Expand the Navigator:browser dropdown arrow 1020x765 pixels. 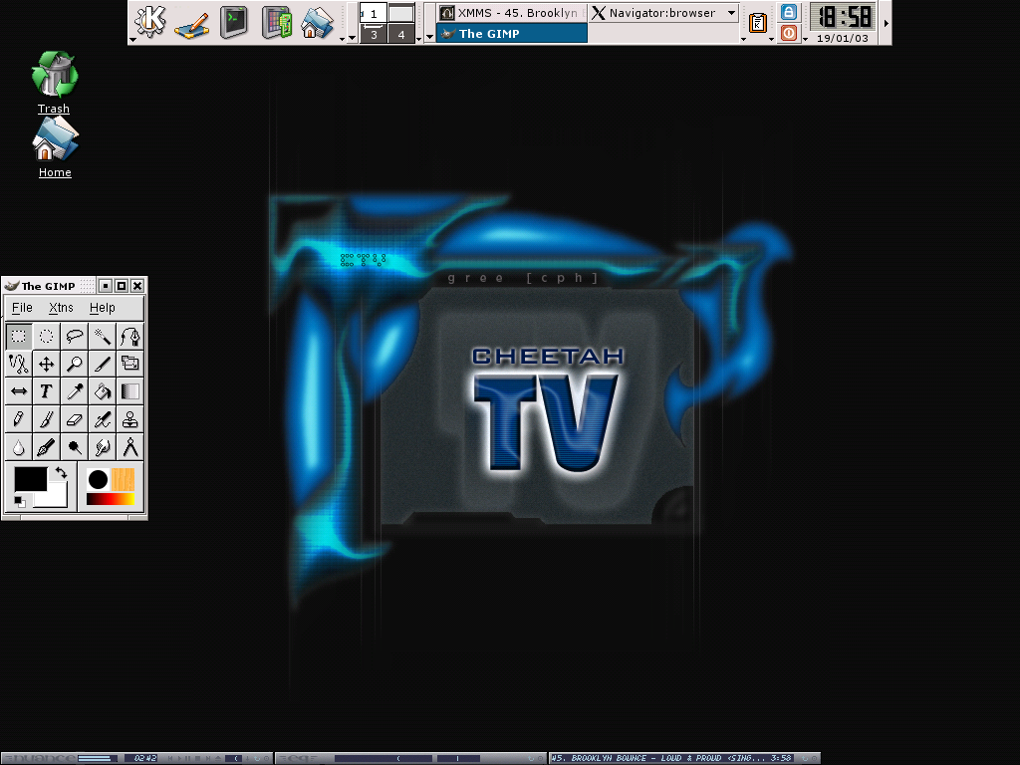[732, 13]
